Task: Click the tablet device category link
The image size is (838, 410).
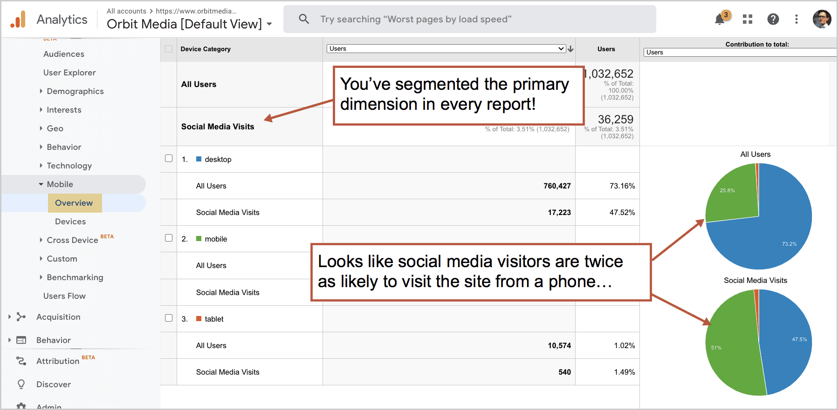Action: [214, 319]
